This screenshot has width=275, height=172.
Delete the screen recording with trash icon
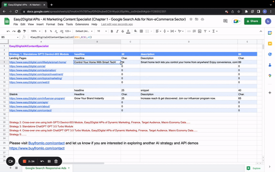click(56, 161)
